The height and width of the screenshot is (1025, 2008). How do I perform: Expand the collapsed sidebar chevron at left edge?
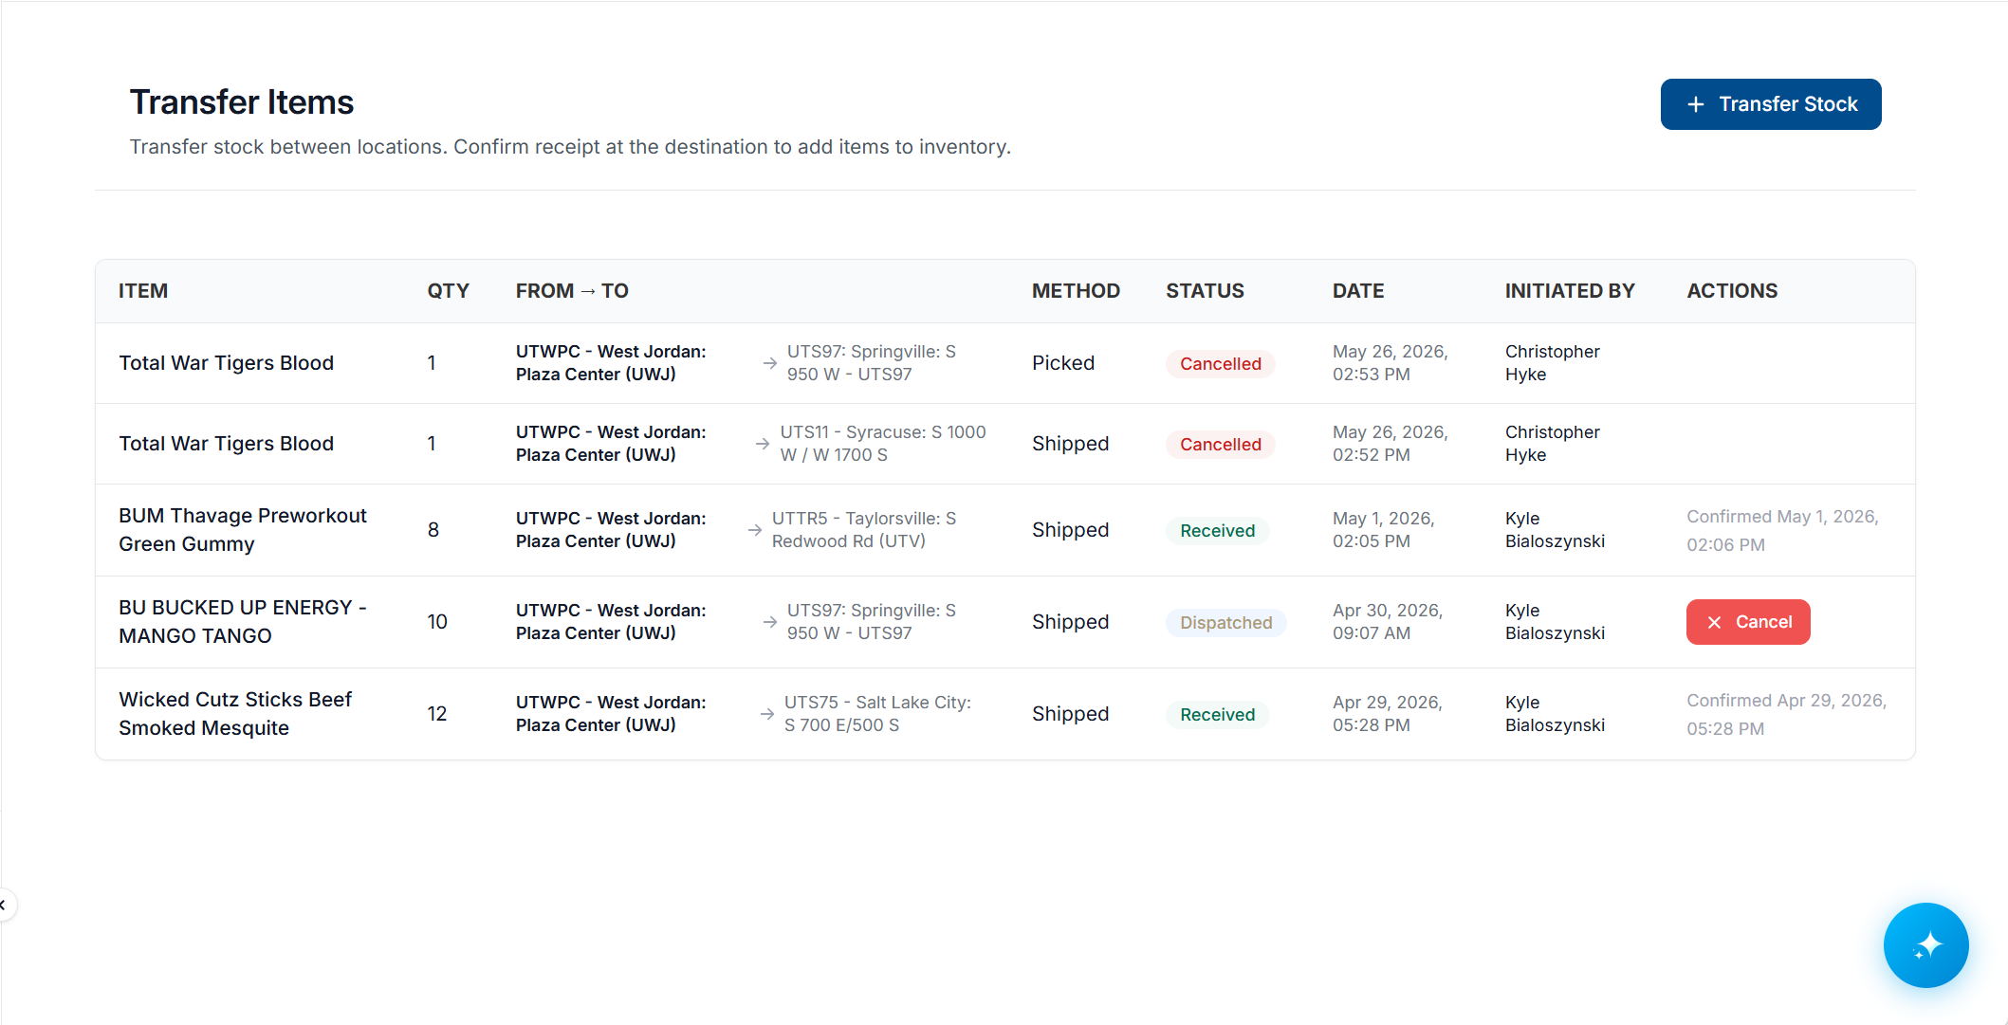tap(4, 905)
